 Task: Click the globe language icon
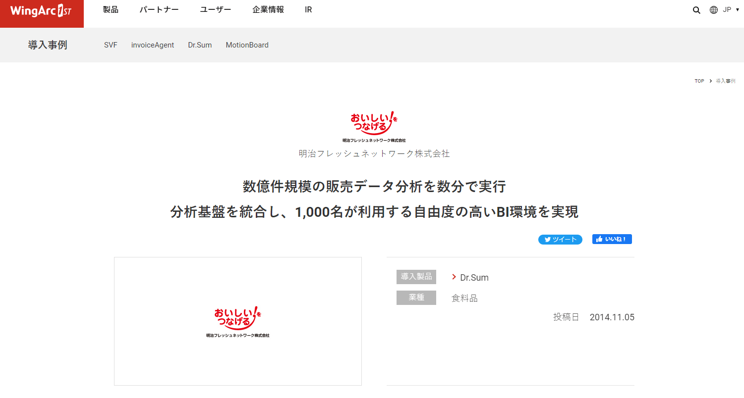[714, 10]
